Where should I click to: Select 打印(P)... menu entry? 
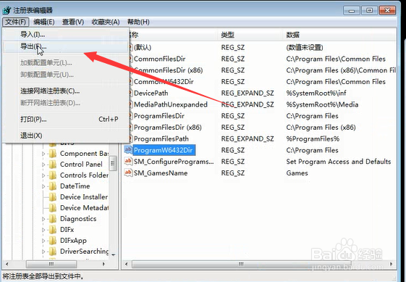point(65,120)
